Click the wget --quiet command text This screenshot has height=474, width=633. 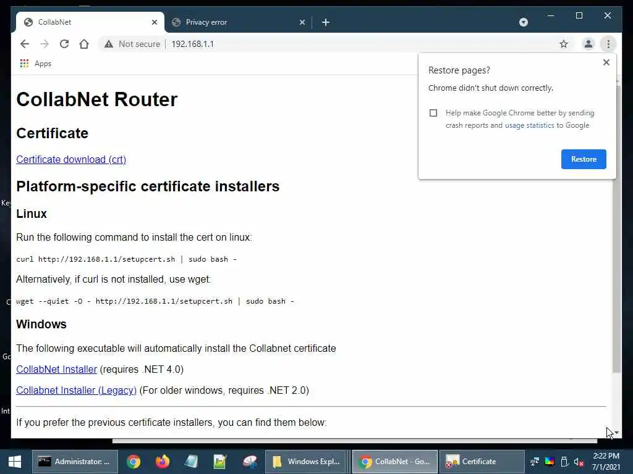[155, 301]
